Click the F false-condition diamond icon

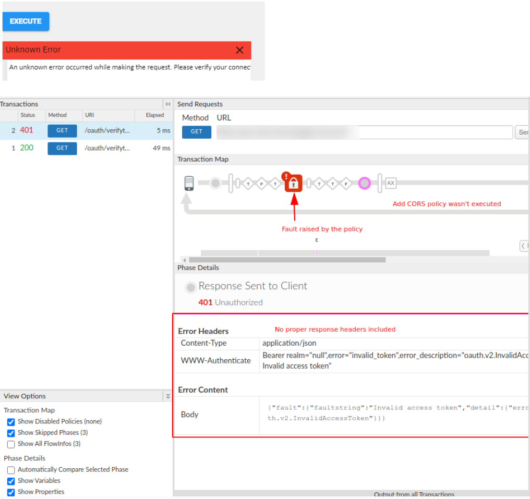click(261, 183)
